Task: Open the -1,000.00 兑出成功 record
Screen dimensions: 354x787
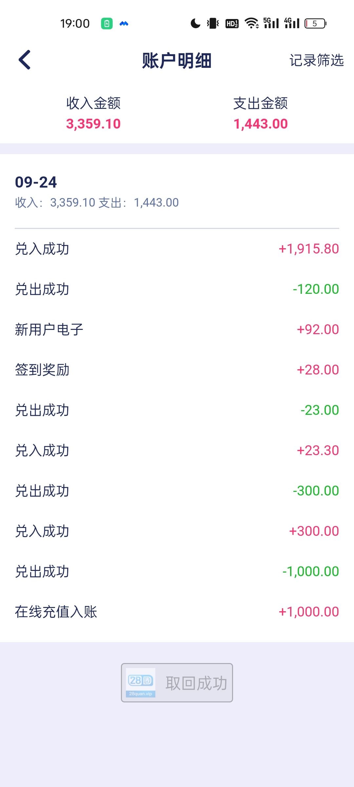Action: point(177,572)
